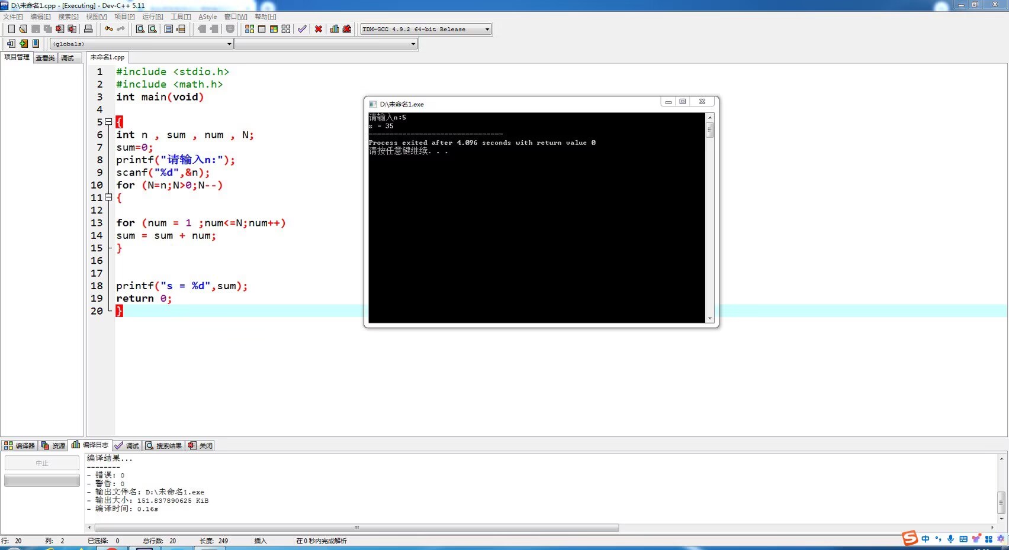Switch to the 项目管理 side tab
Image resolution: width=1009 pixels, height=550 pixels.
tap(17, 57)
